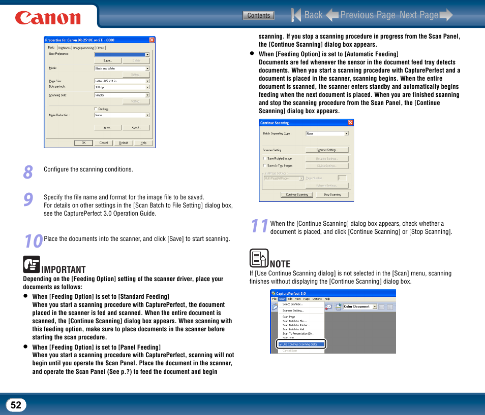Click the IMPORTANT pointing-hand icon

[32, 264]
